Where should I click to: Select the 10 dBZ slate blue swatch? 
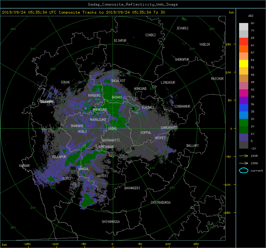[x=244, y=137]
